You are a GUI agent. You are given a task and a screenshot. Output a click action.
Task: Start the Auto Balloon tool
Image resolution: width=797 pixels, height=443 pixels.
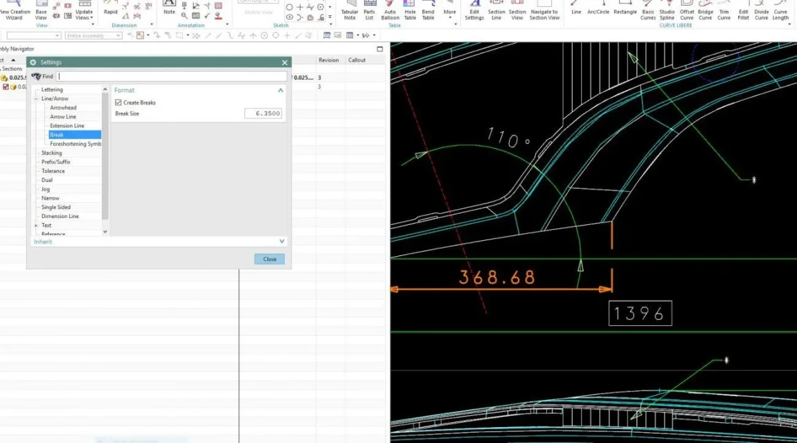pos(390,10)
